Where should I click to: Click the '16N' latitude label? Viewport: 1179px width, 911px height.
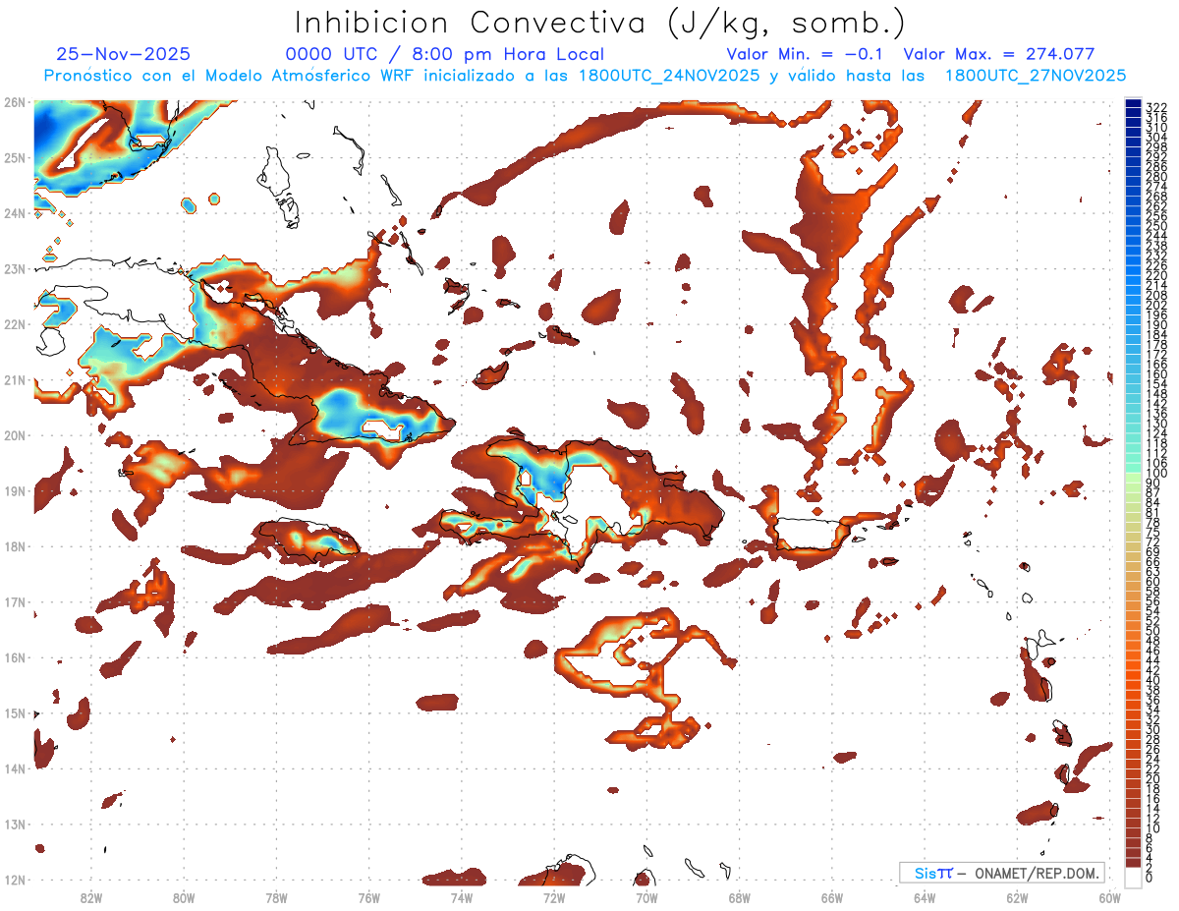coord(14,656)
